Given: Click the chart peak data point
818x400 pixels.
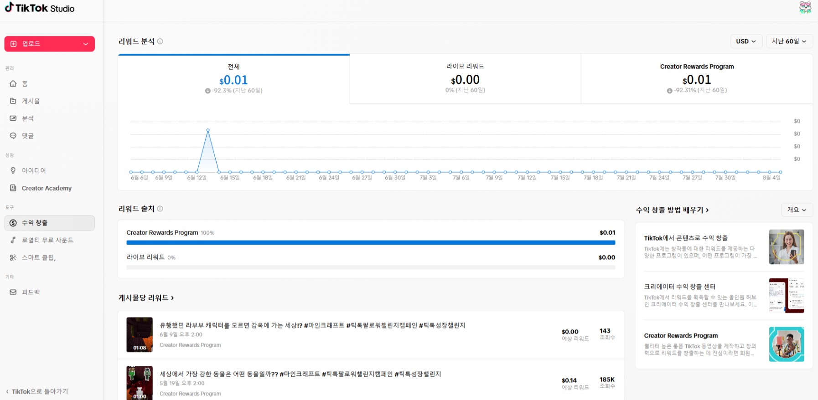Looking at the screenshot, I should 208,130.
